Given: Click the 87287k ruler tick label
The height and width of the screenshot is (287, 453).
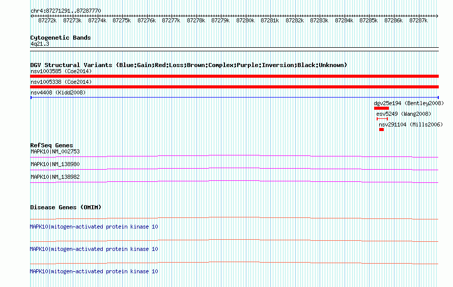Looking at the screenshot, I should point(418,20).
